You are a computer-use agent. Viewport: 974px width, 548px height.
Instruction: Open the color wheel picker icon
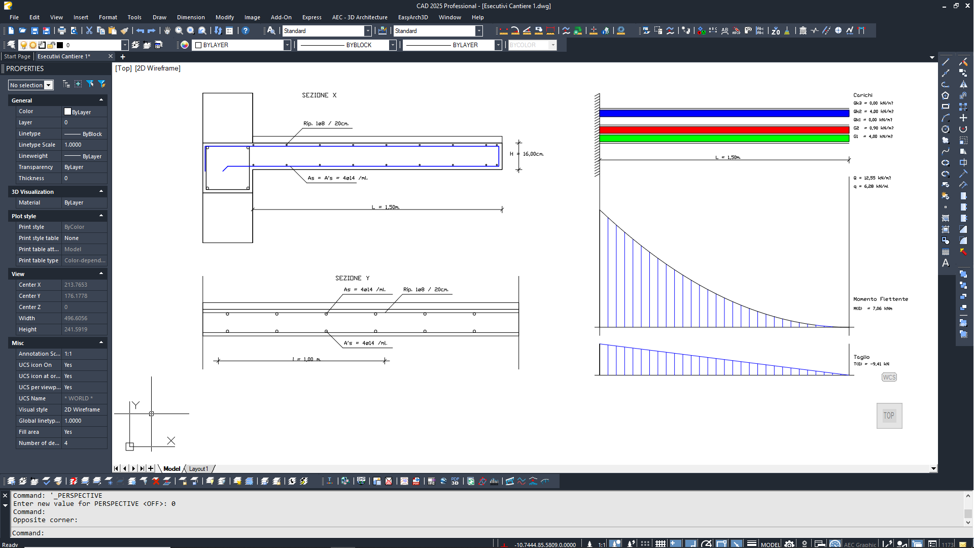[185, 45]
